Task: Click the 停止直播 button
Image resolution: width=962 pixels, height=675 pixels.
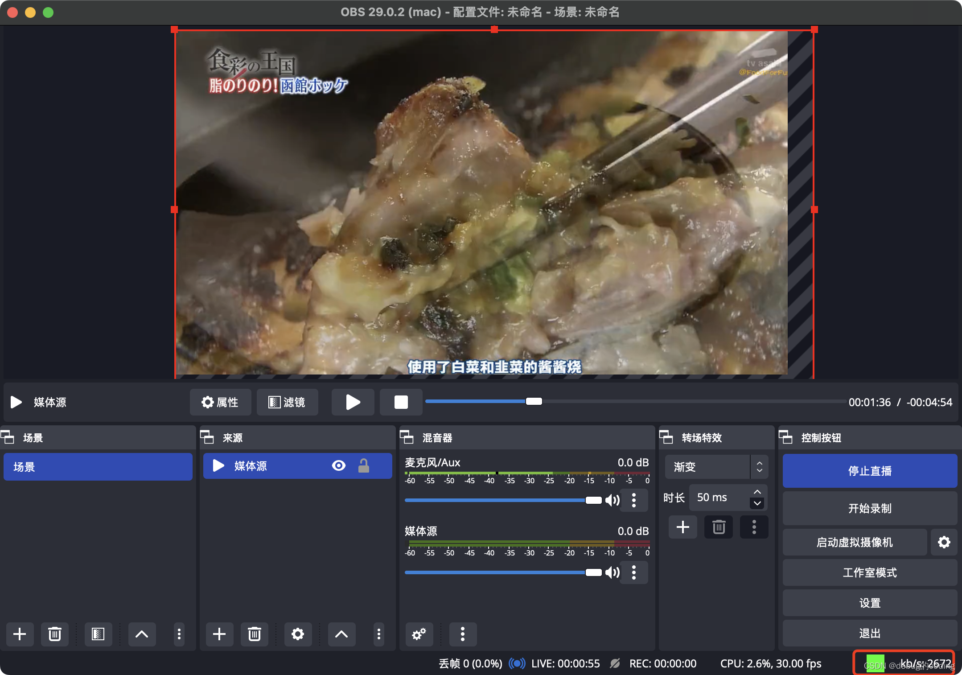Action: [869, 471]
